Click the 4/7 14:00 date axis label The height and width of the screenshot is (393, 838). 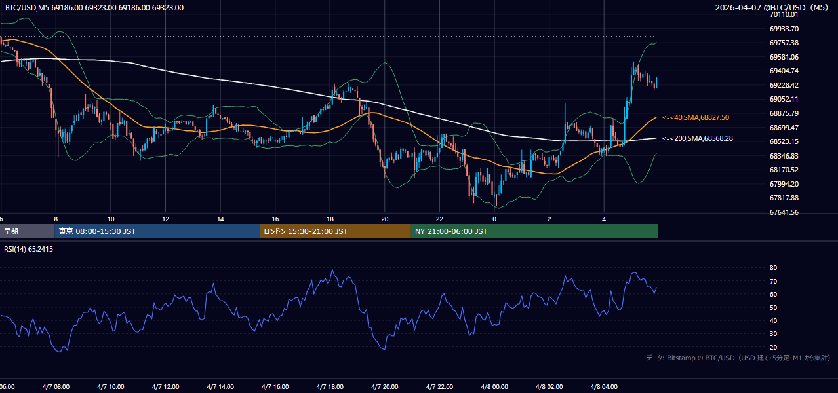point(220,387)
